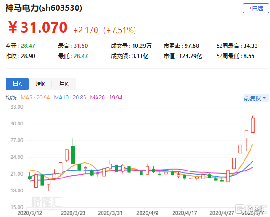Click the market cap value 124.29亿
This screenshot has width=270, height=217.
pos(191,56)
